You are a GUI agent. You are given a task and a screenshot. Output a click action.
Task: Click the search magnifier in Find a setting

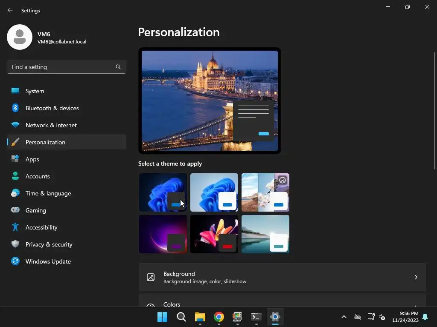coord(118,67)
